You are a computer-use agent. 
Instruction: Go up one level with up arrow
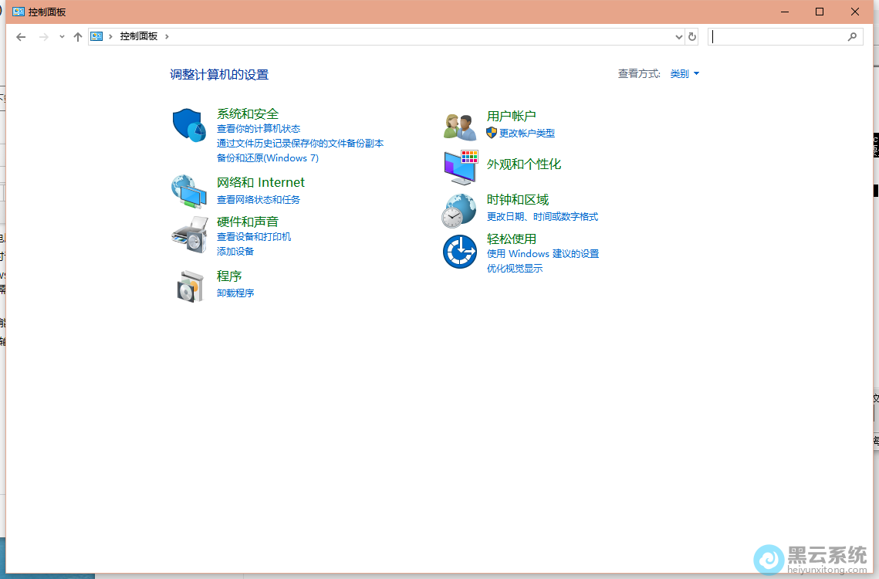click(x=78, y=36)
